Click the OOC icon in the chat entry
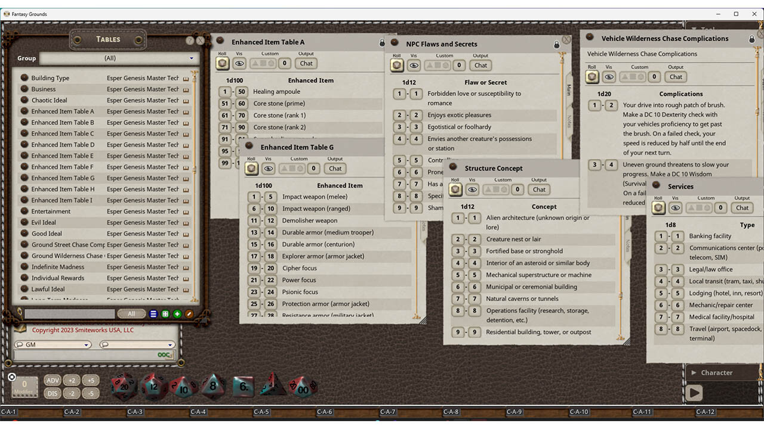 click(x=165, y=353)
